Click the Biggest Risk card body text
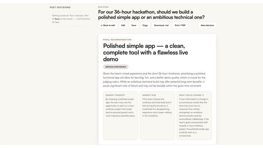 point(157,107)
